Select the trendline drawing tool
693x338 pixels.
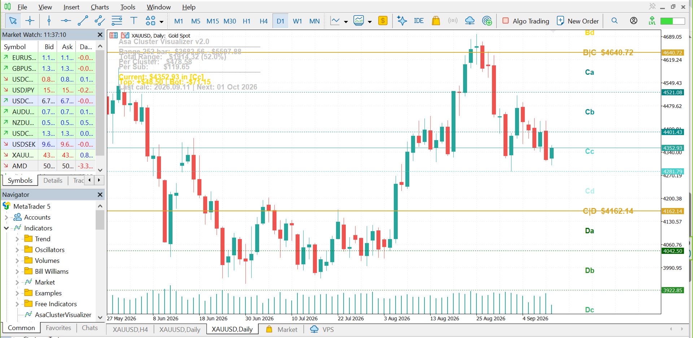pos(83,21)
